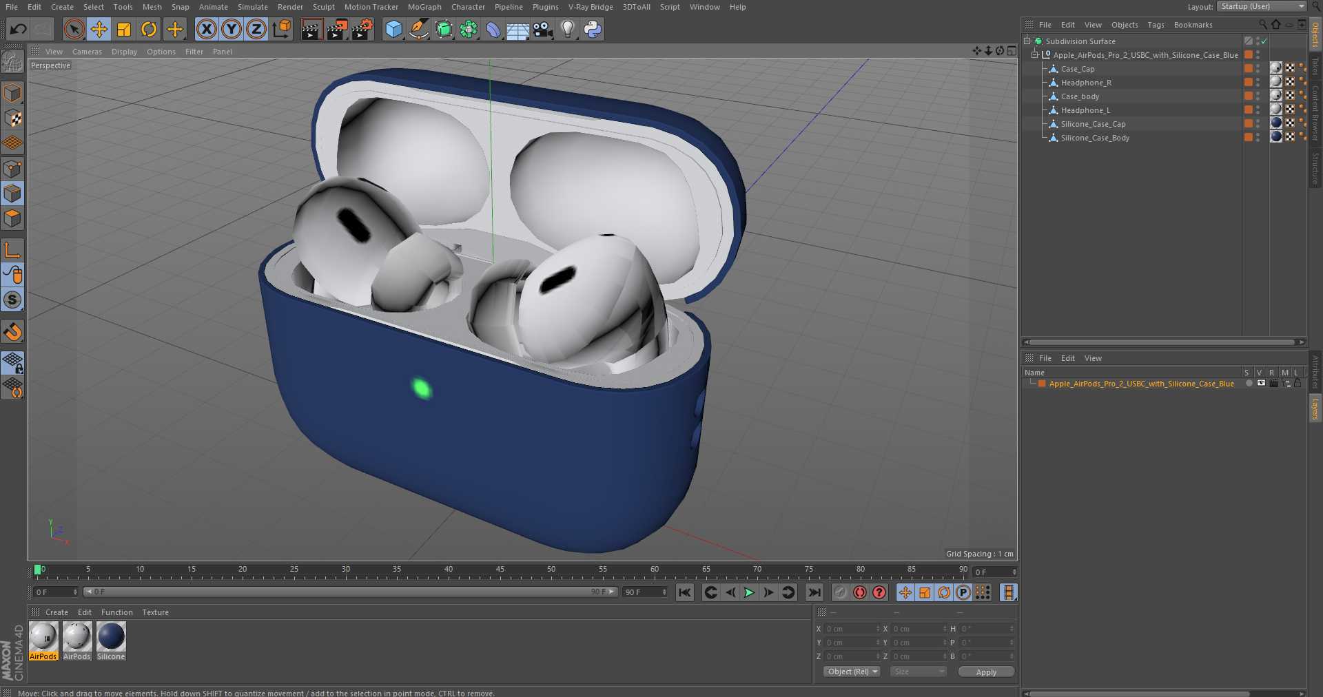Select Silicone_Case_Body object
Image resolution: width=1323 pixels, height=697 pixels.
(x=1095, y=138)
